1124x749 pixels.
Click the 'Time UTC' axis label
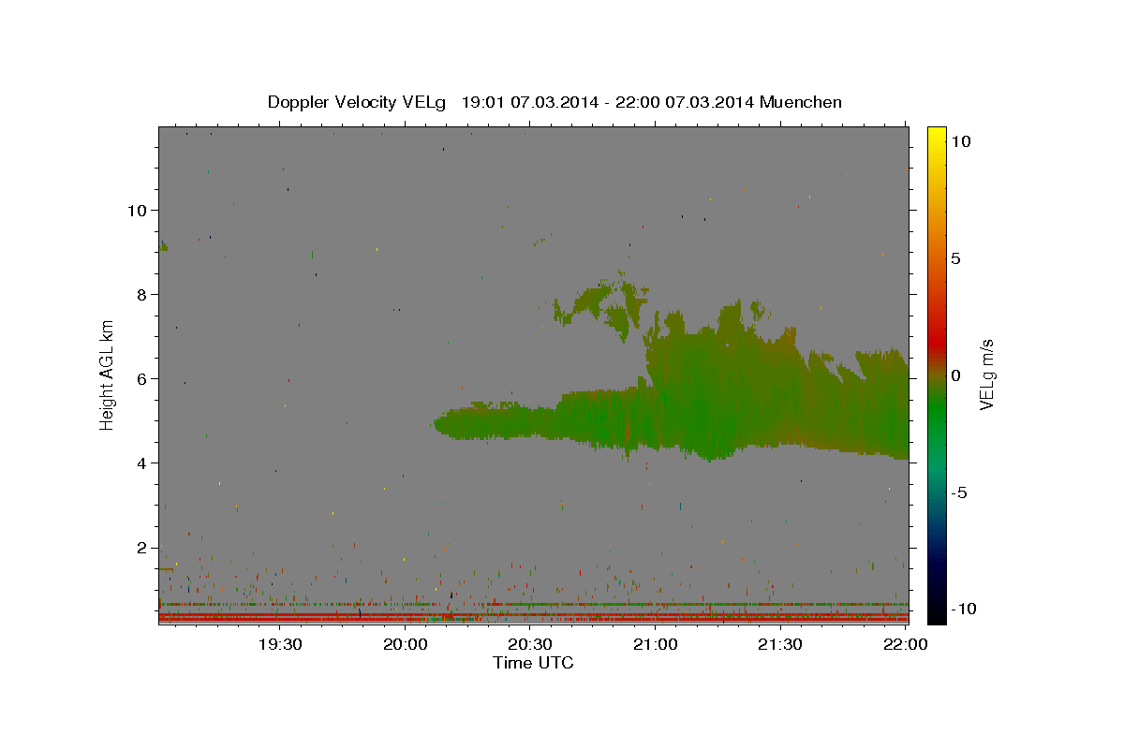pyautogui.click(x=533, y=663)
